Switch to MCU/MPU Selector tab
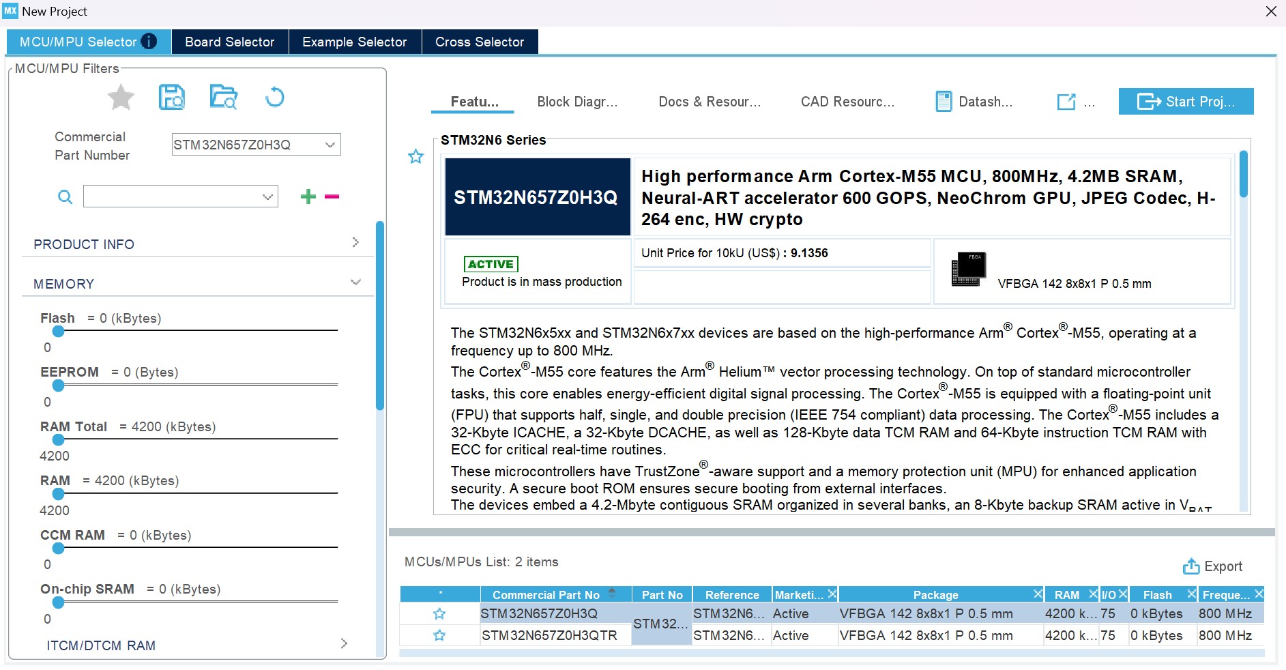Viewport: 1286px width, 670px height. click(88, 42)
